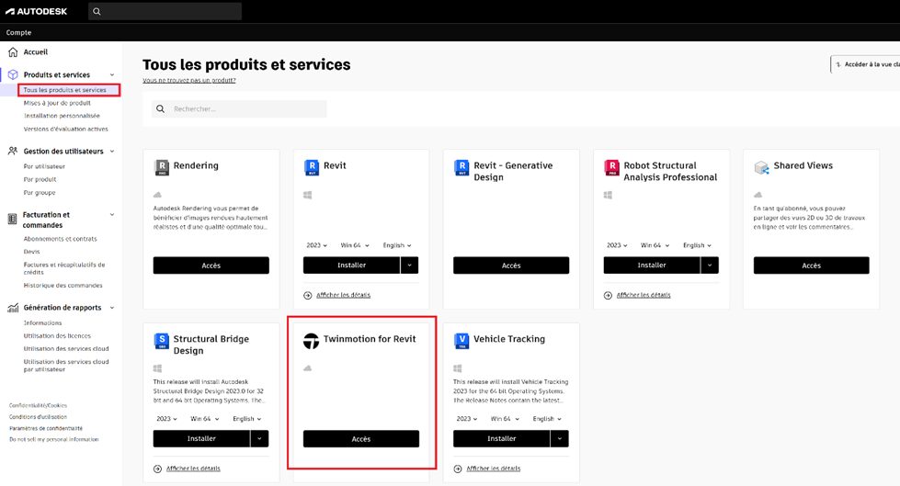Open Vehicle Tracking Installer options arrow
The image size is (900, 486).
point(560,438)
